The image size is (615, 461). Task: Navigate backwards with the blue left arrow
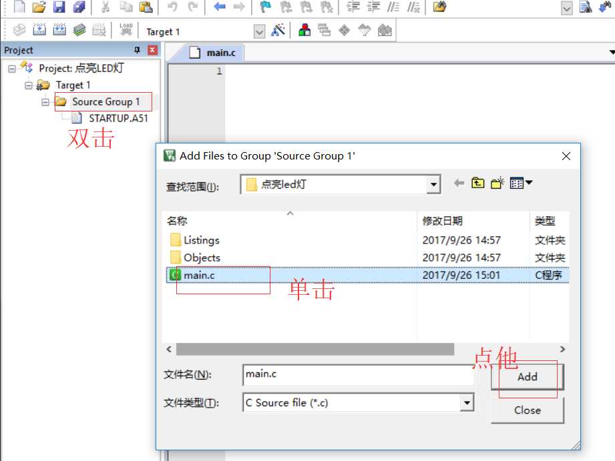click(220, 7)
